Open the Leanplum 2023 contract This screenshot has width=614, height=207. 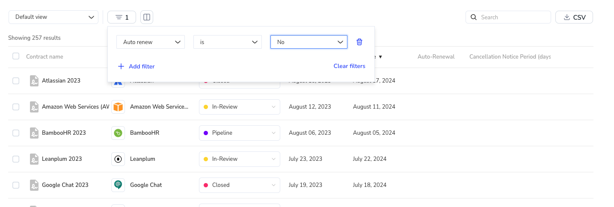tap(62, 159)
